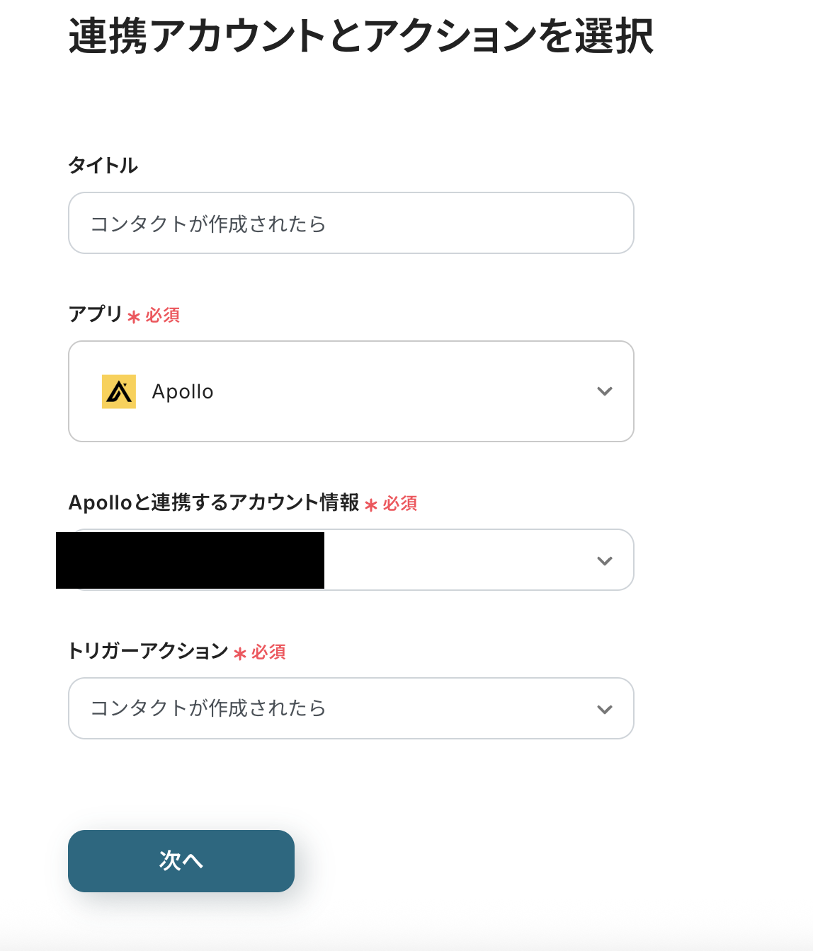Click the タイトル input field
The height and width of the screenshot is (951, 813).
(351, 224)
